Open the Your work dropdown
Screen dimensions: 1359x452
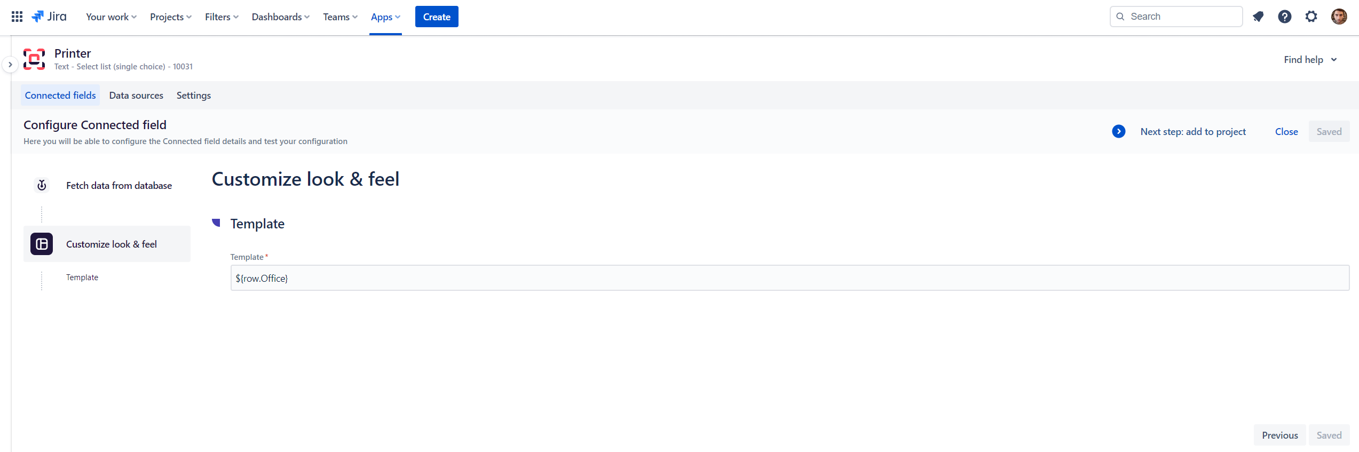[x=111, y=17]
